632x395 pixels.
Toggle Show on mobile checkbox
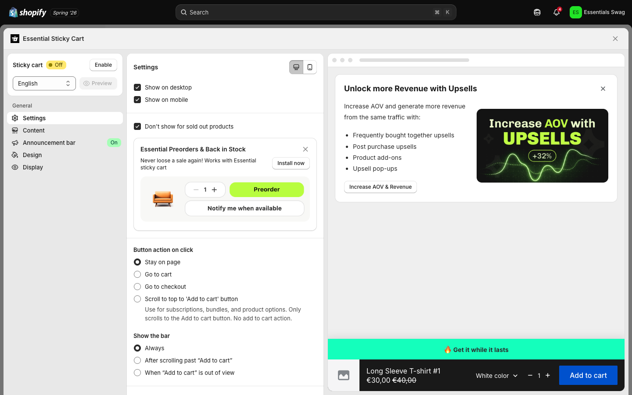point(137,100)
